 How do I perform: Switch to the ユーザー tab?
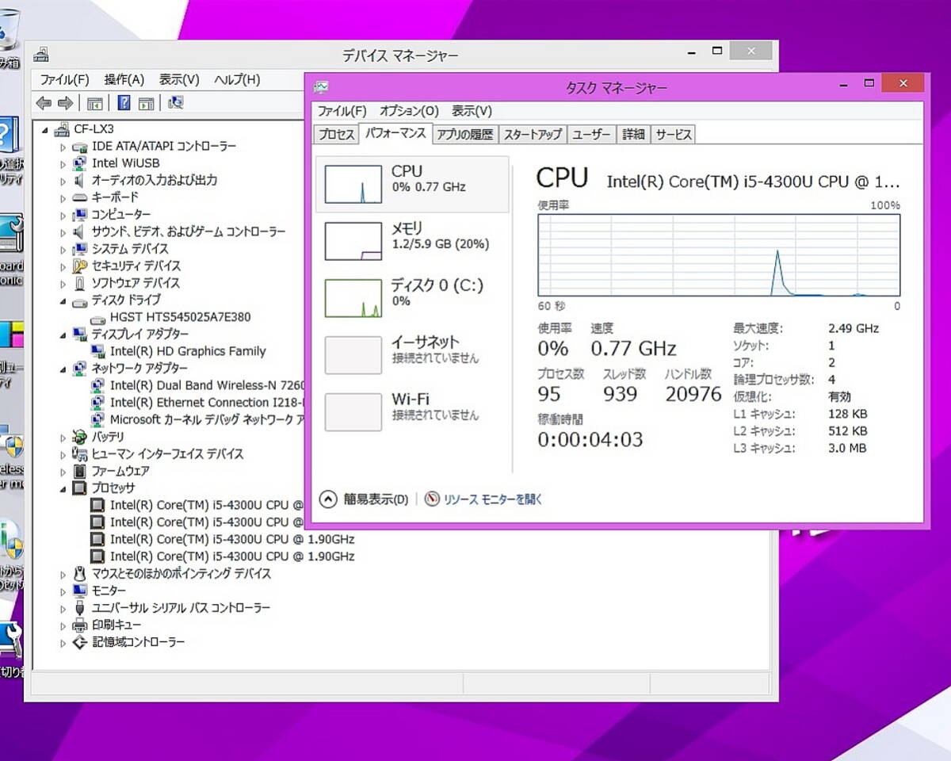coord(591,135)
